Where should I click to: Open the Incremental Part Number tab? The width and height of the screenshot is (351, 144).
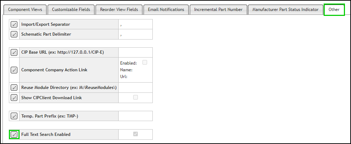218,10
